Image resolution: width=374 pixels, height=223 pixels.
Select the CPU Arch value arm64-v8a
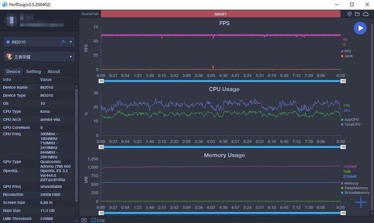point(50,119)
